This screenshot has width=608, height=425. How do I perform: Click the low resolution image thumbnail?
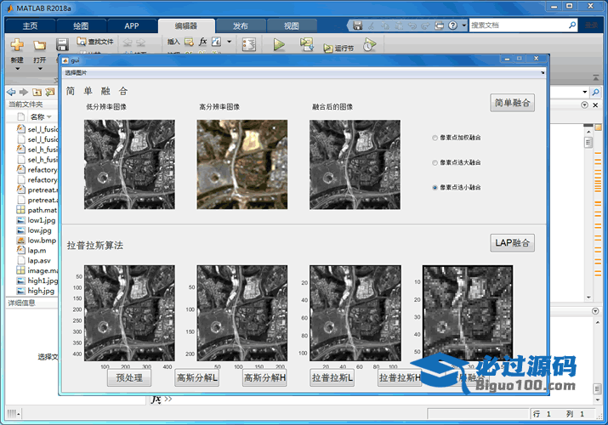coord(129,164)
